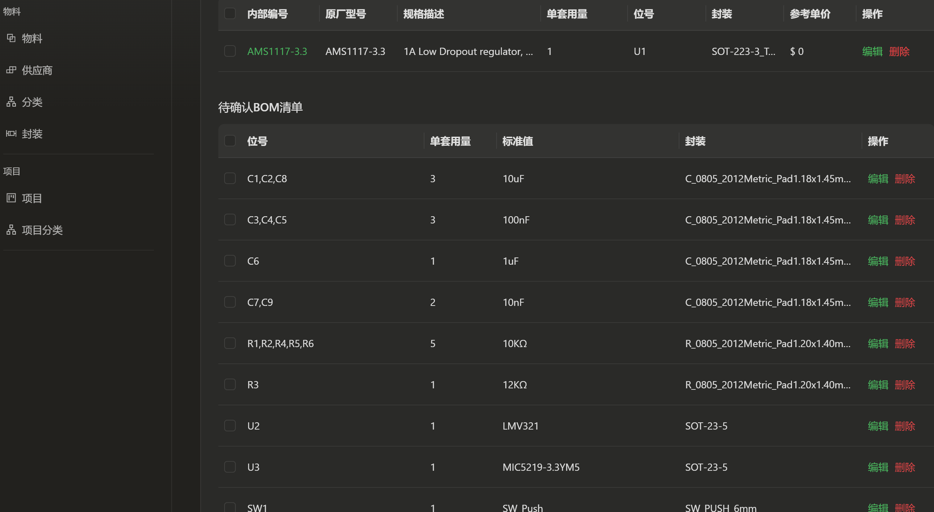Check the AMS1117-3.3 row checkbox
This screenshot has width=934, height=512.
pos(230,51)
